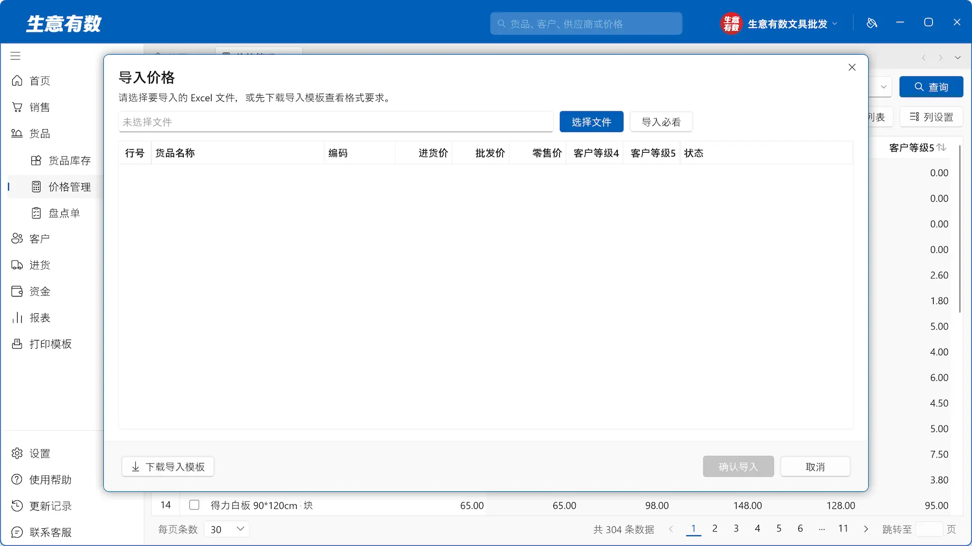Click the clipboard icon beside 盘点单
This screenshot has height=546, width=972.
point(36,213)
